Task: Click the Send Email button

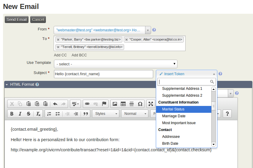Action: pos(17,20)
